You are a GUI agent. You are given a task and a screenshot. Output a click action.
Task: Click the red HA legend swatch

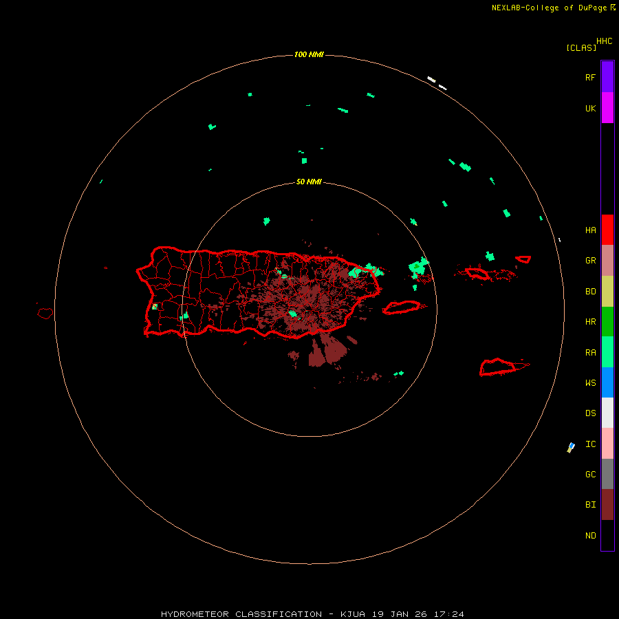point(607,230)
